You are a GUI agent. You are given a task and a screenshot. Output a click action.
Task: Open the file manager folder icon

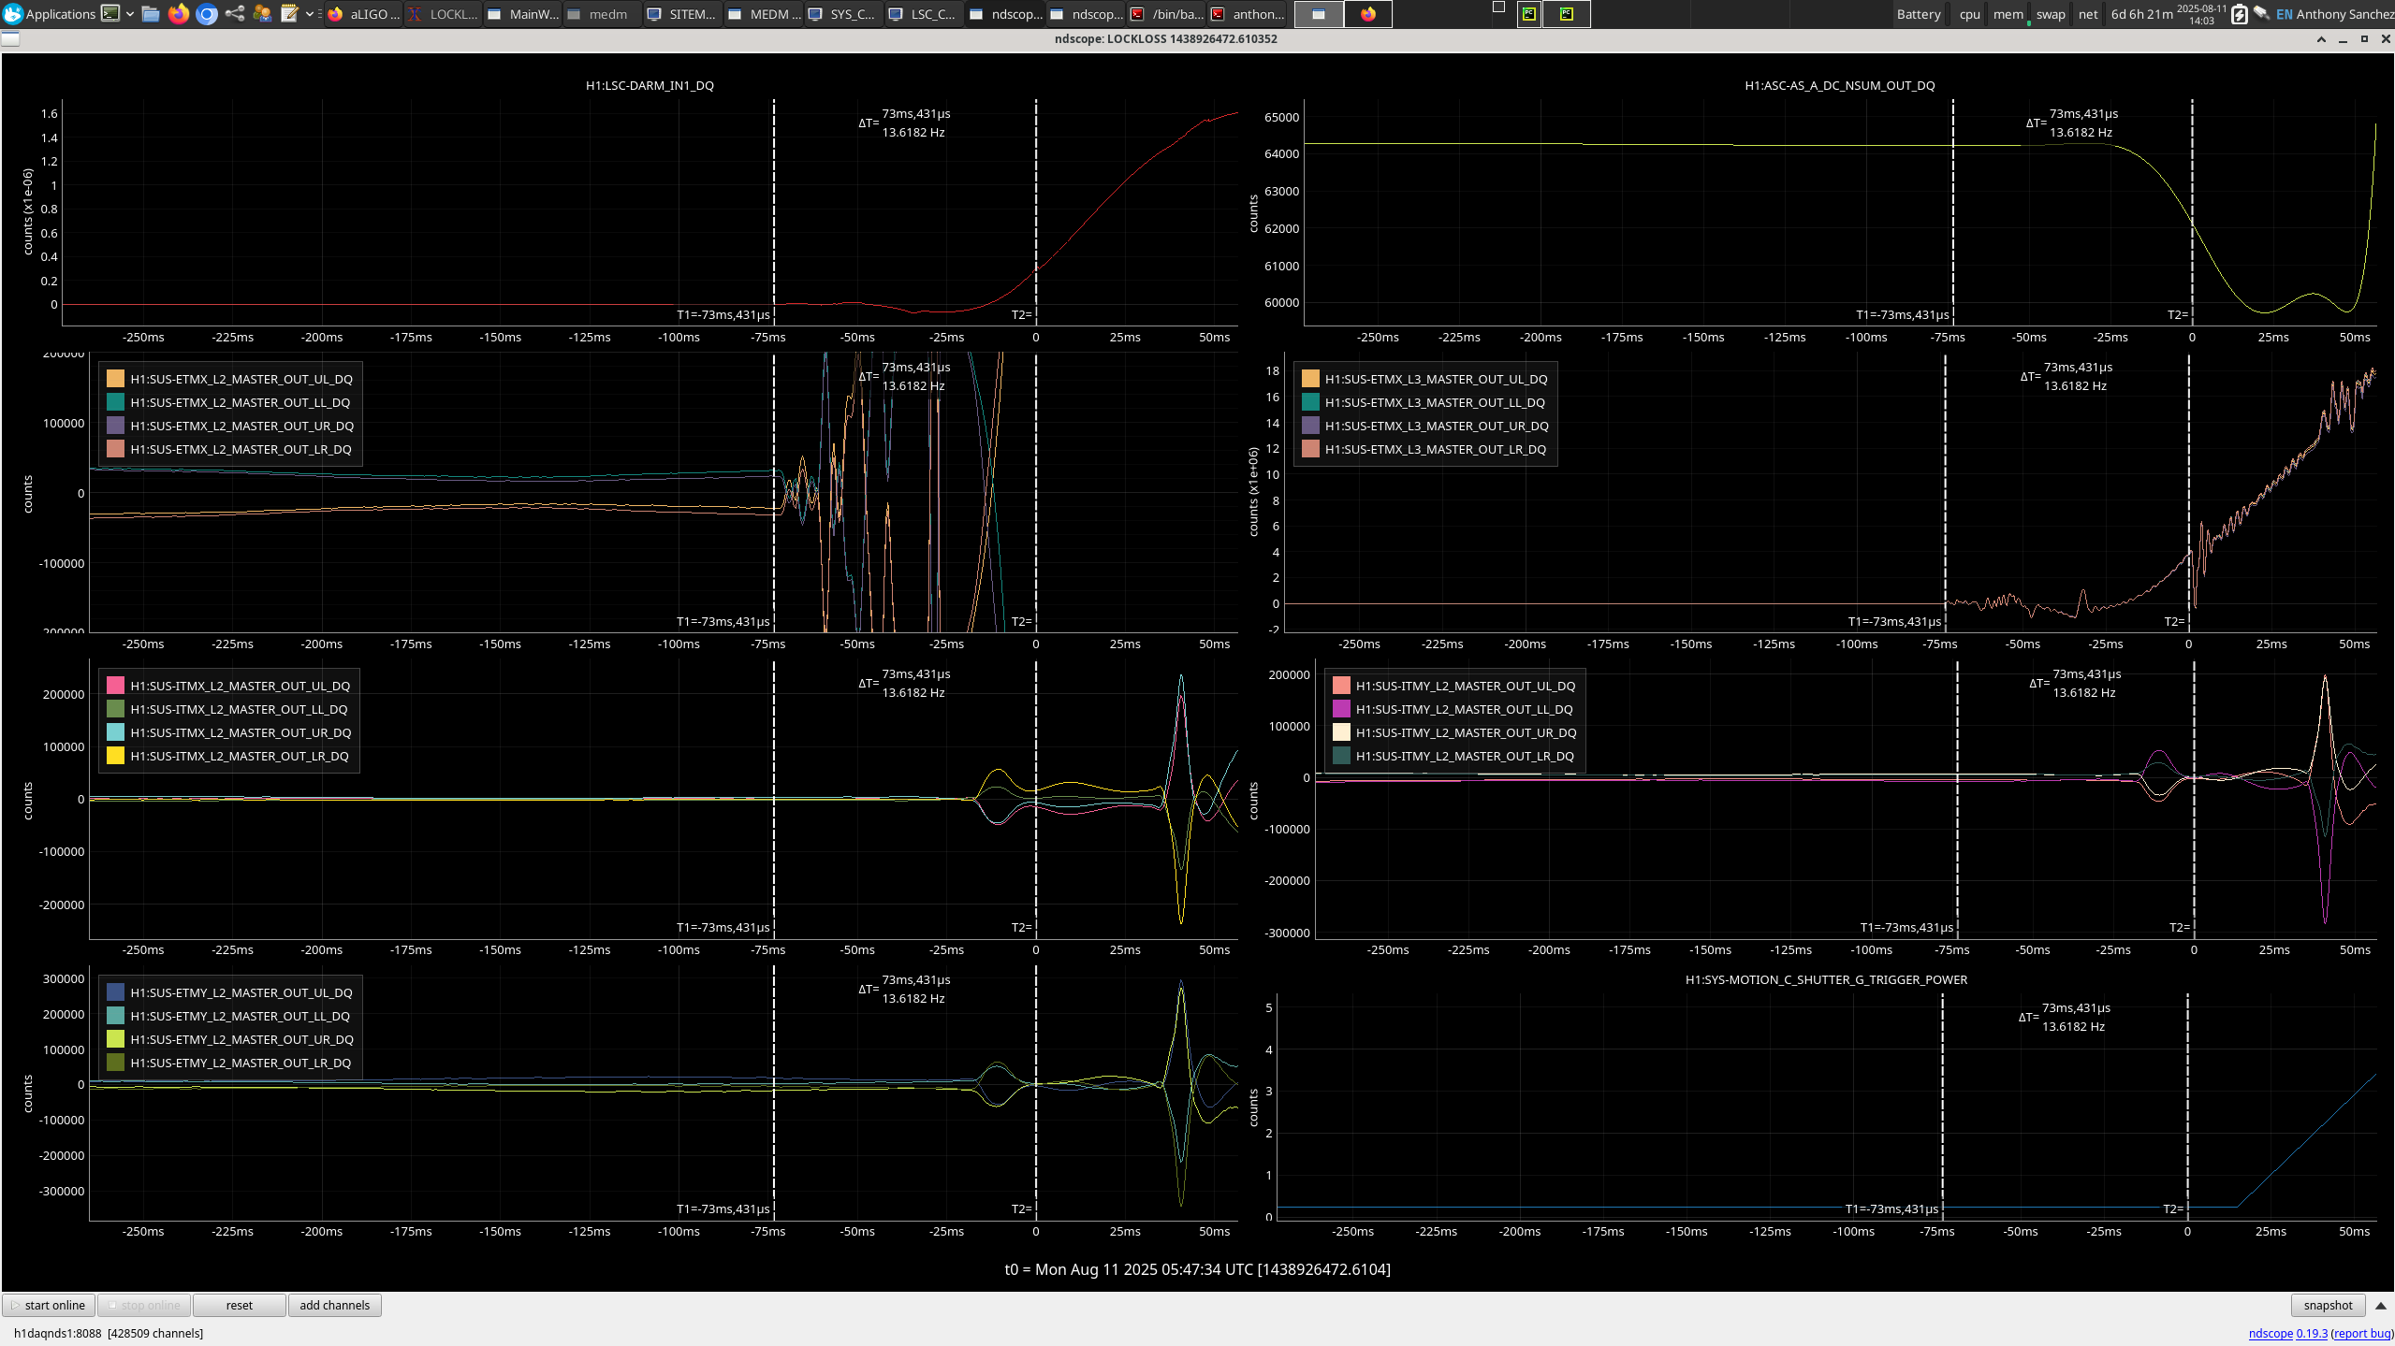point(150,14)
